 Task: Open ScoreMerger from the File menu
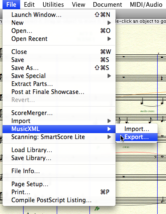(x=59, y=113)
